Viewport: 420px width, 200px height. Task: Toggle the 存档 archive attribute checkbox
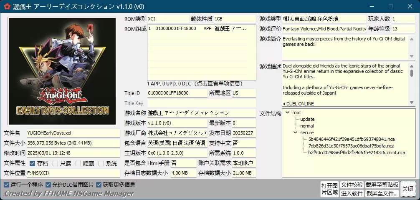(32, 163)
